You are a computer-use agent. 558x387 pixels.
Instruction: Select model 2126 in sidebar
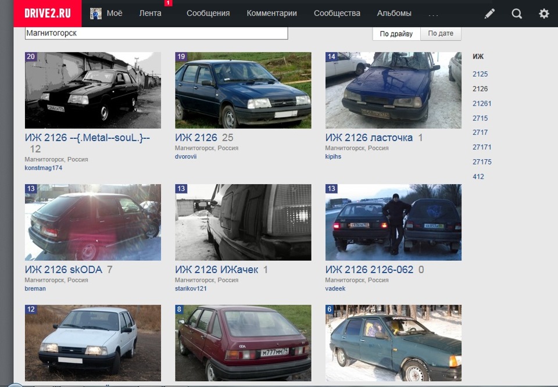(x=480, y=88)
